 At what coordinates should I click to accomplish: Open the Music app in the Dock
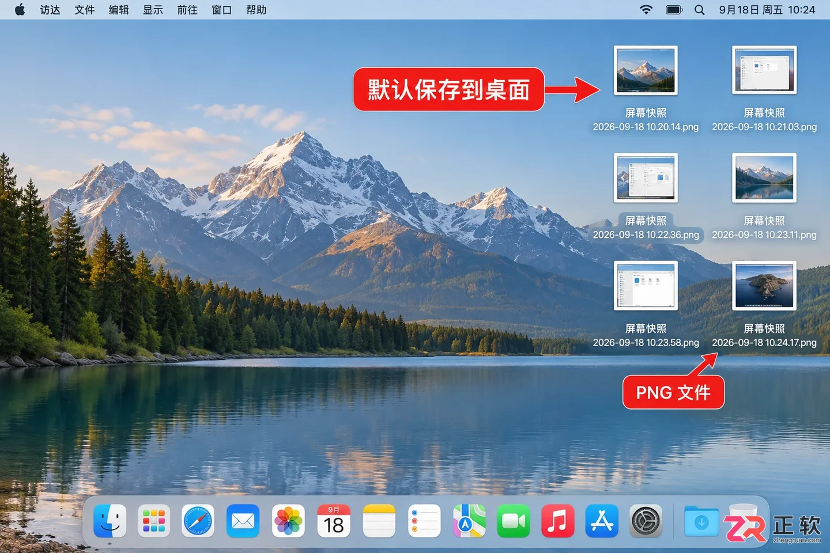[x=557, y=521]
